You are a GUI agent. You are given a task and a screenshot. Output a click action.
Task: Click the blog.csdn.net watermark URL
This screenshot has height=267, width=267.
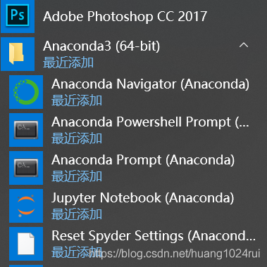click(x=175, y=254)
